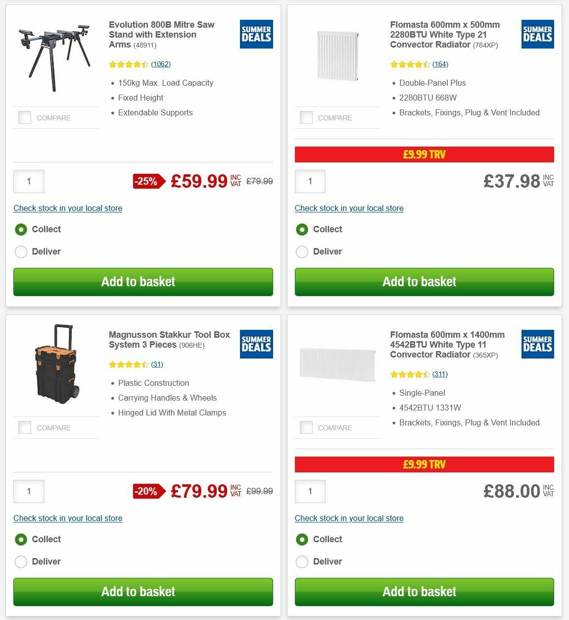Click the Summer Deals badge on Flomasta 2280BTU radiator
Screen dimensions: 569x620
[537, 34]
